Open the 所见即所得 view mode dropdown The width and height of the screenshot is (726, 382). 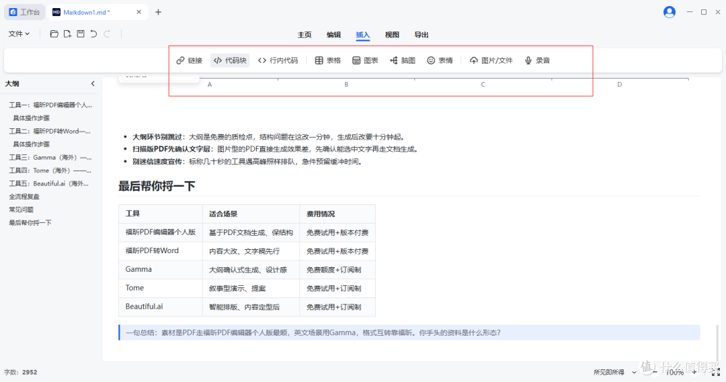tap(615, 373)
